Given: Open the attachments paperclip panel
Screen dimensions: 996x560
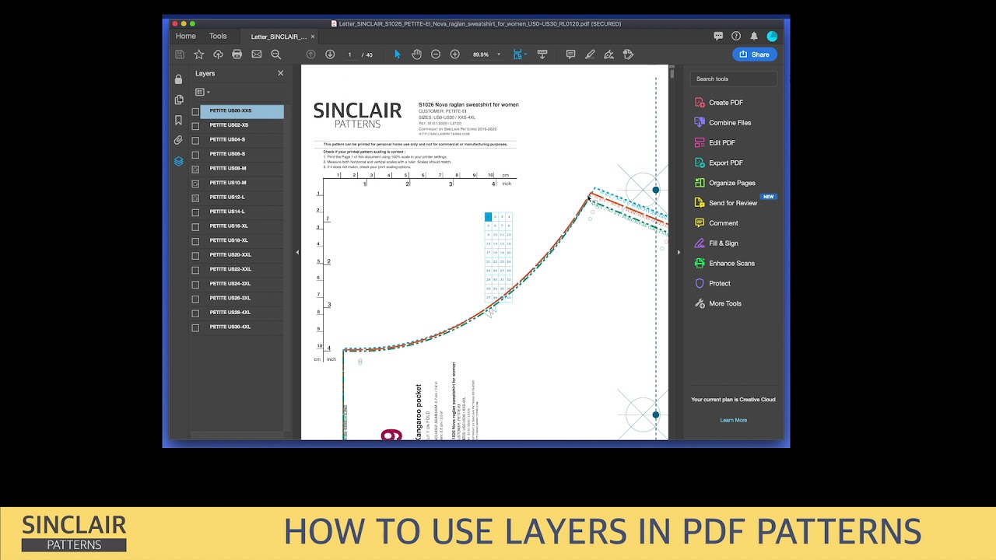Looking at the screenshot, I should coord(179,141).
